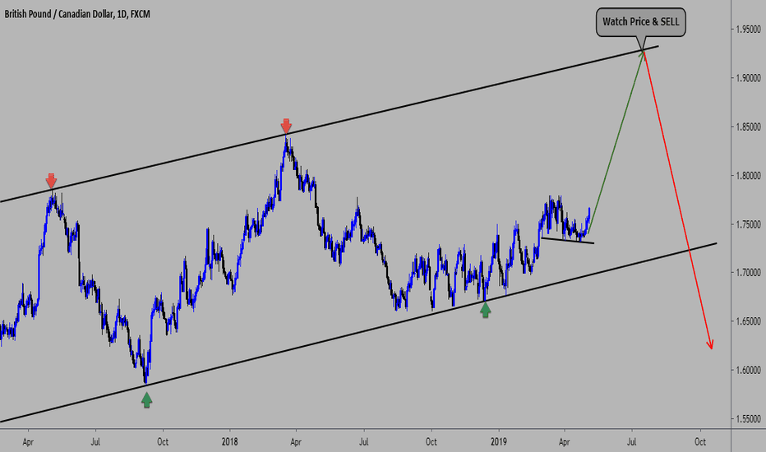Select the green arrow marker near 2019 low
This screenshot has width=766, height=452.
(485, 311)
